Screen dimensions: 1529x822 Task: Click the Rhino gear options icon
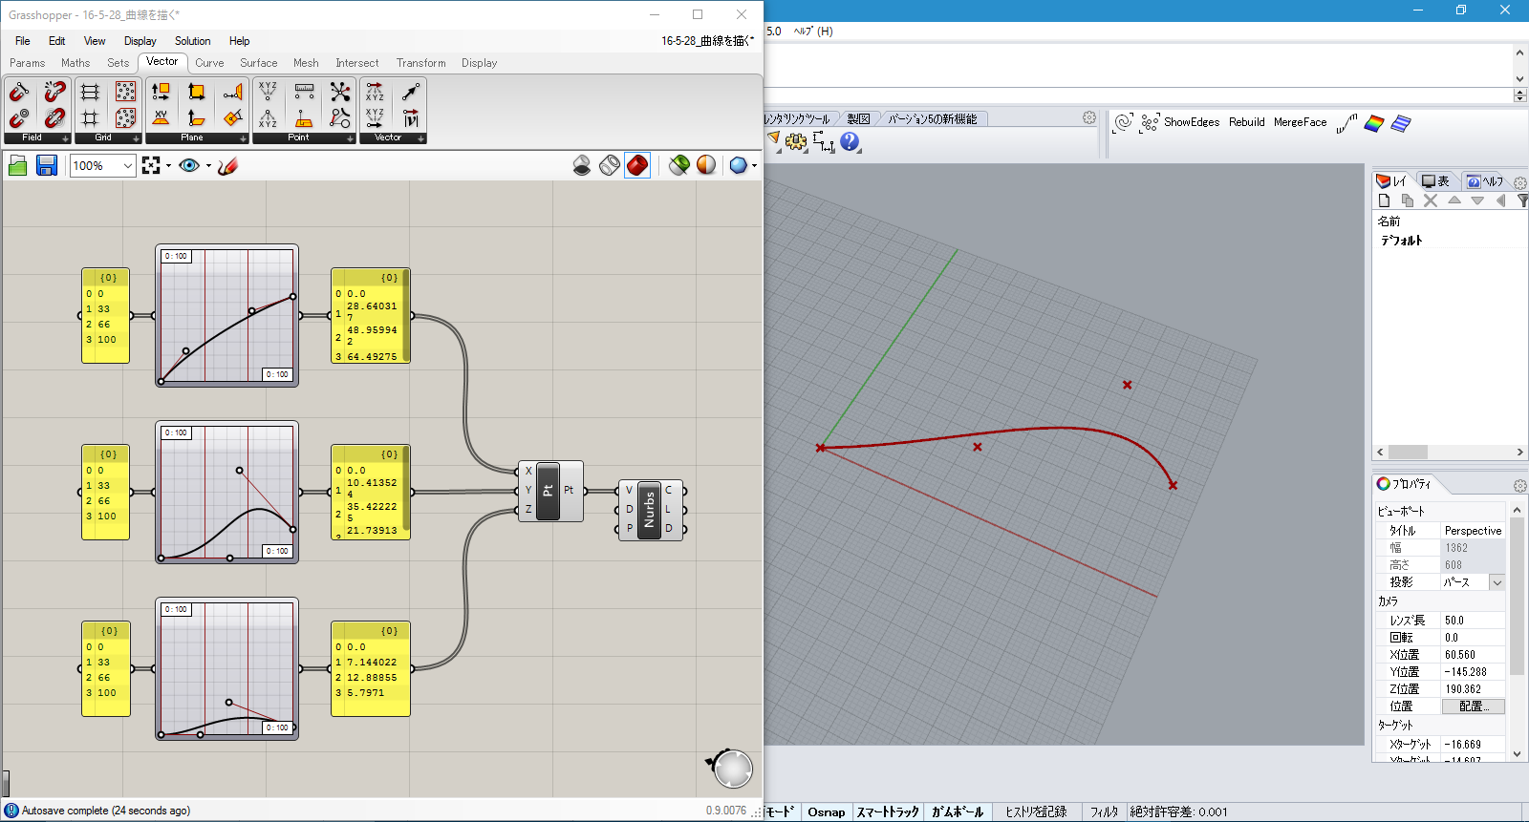796,141
